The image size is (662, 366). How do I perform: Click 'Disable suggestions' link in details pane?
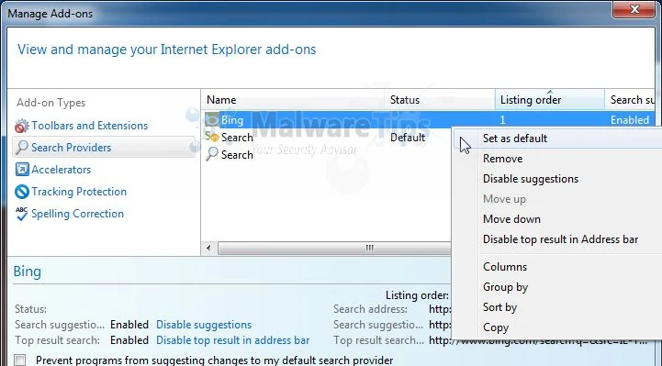pyautogui.click(x=204, y=325)
